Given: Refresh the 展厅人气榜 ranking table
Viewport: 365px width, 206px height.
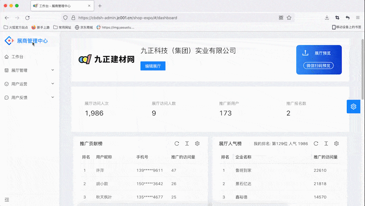Looking at the screenshot, I should pyautogui.click(x=316, y=144).
